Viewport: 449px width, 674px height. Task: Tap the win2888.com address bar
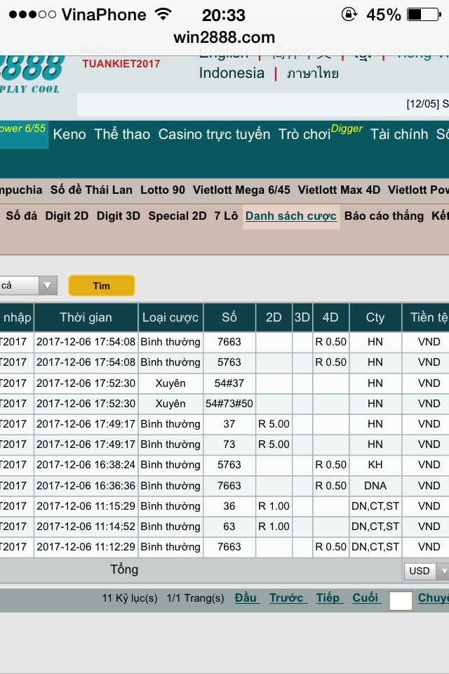click(x=224, y=38)
